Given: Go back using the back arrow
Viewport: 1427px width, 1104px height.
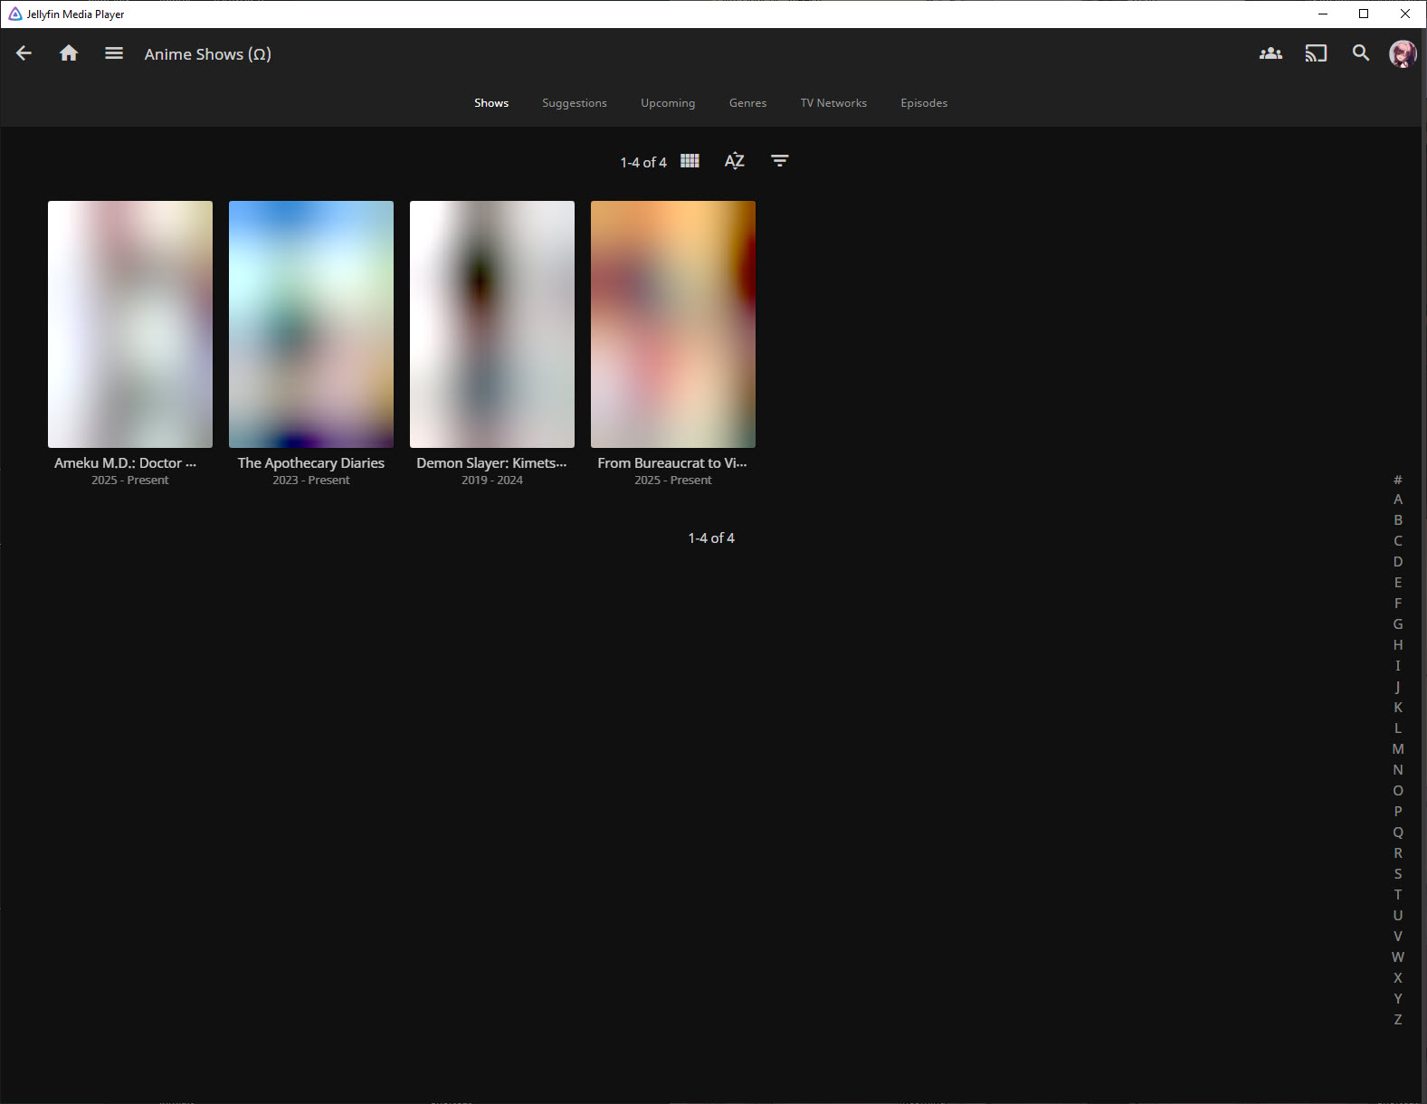Looking at the screenshot, I should click(x=24, y=53).
